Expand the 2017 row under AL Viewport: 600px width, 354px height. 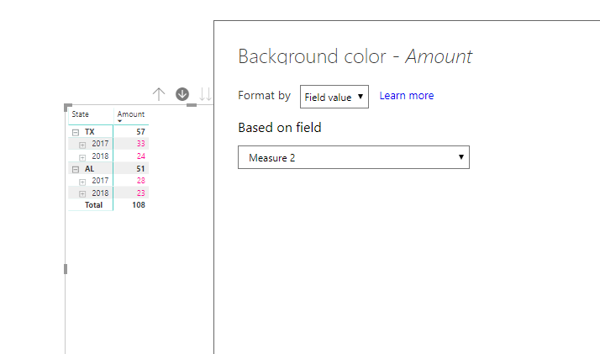(x=82, y=182)
